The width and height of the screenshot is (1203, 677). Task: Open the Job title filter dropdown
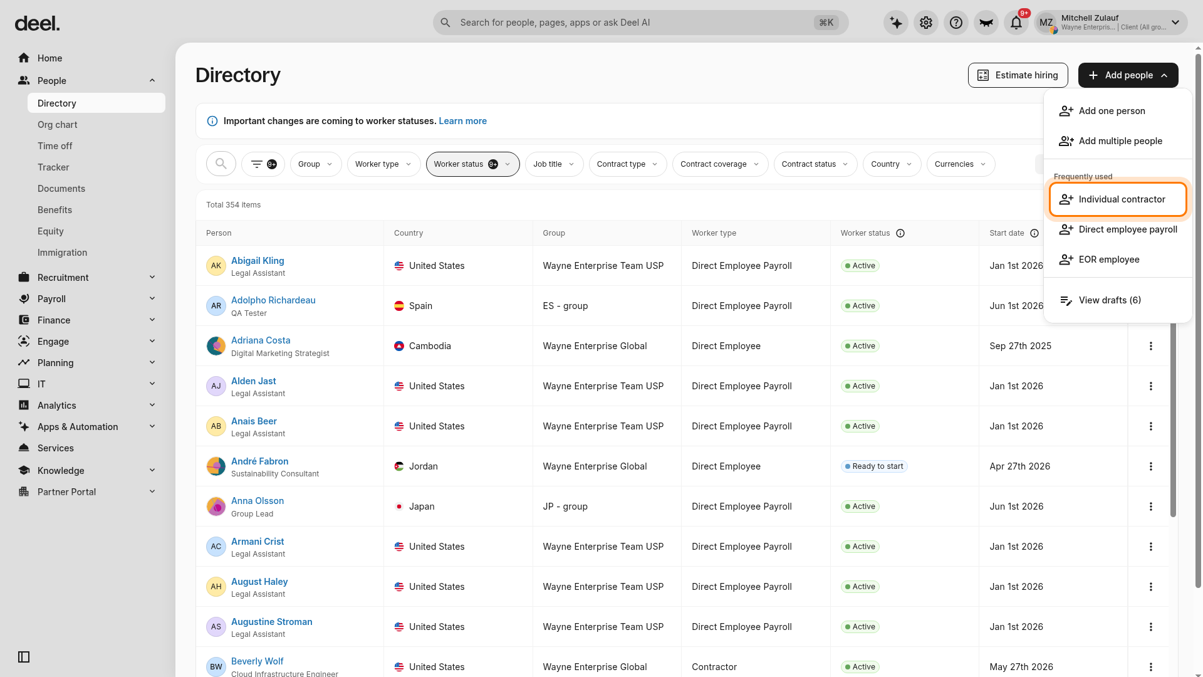coord(555,164)
